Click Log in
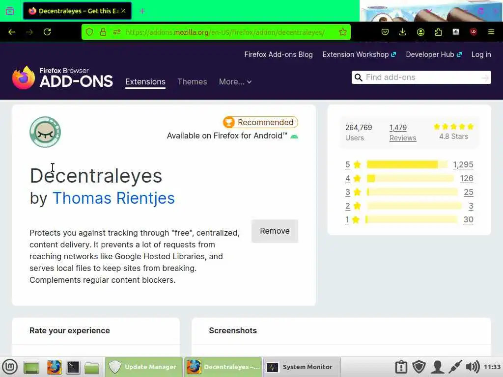The width and height of the screenshot is (503, 377). 481,54
